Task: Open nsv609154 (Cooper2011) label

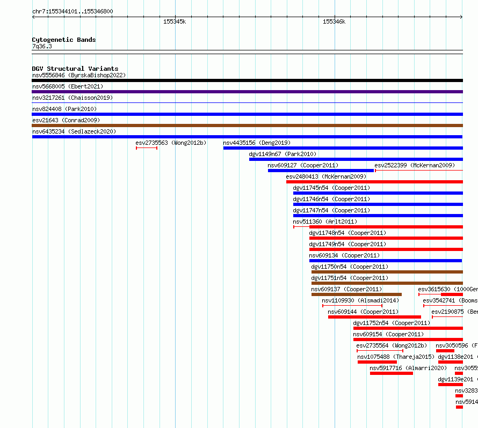Action: pos(388,334)
